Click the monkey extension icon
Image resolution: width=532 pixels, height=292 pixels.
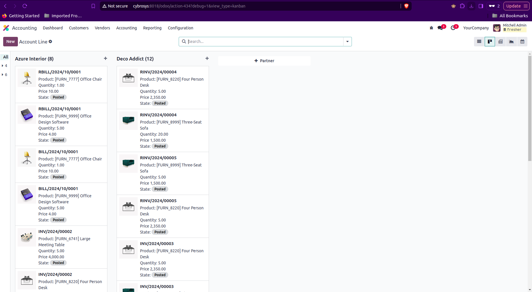pos(453,6)
